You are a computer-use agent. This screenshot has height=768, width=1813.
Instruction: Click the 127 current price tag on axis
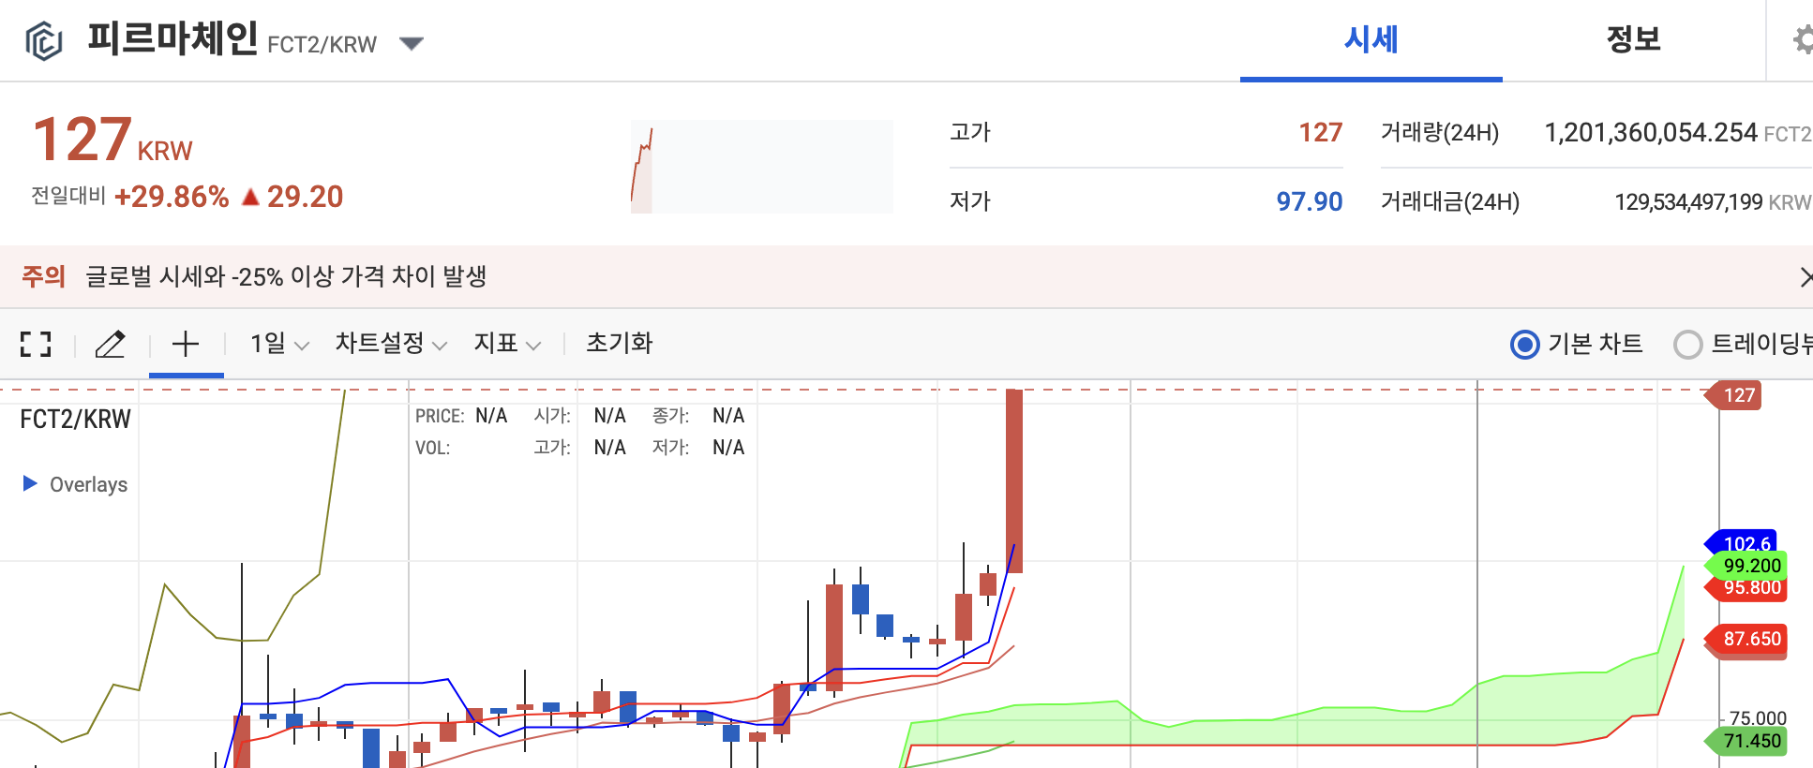click(1733, 395)
